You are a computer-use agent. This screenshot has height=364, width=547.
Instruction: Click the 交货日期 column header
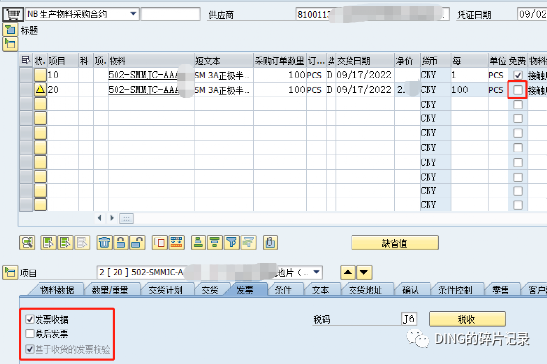[364, 61]
